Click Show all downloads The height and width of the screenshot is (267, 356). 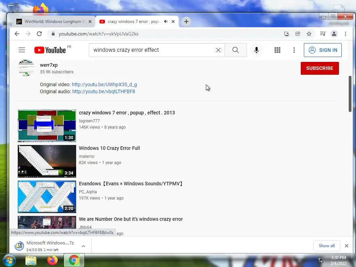click(x=326, y=246)
